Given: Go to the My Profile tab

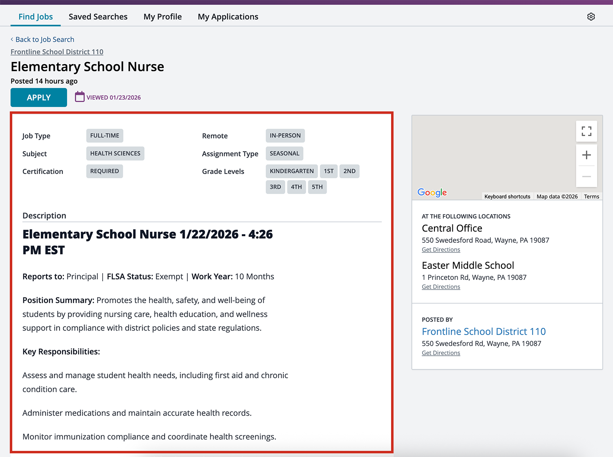Looking at the screenshot, I should click(x=162, y=16).
